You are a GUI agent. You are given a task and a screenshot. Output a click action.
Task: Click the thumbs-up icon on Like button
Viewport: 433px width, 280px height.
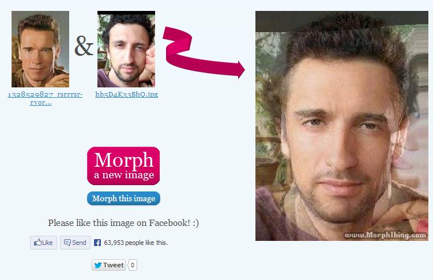pos(37,242)
